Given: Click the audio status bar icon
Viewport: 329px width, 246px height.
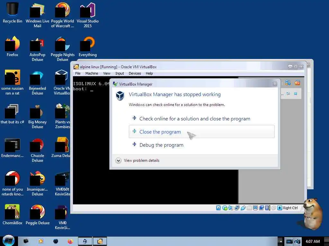Looking at the screenshot, I should point(231,208).
